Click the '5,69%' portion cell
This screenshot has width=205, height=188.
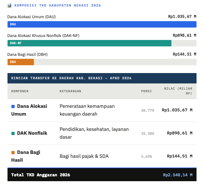tap(147, 157)
